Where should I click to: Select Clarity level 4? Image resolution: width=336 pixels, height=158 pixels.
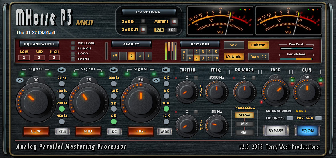click(x=148, y=56)
